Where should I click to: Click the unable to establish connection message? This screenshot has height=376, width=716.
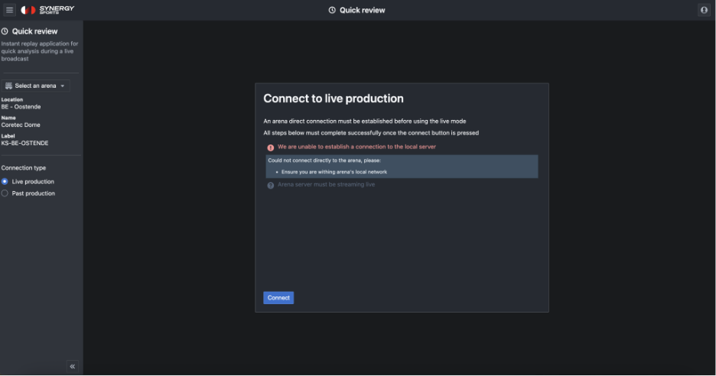[356, 147]
